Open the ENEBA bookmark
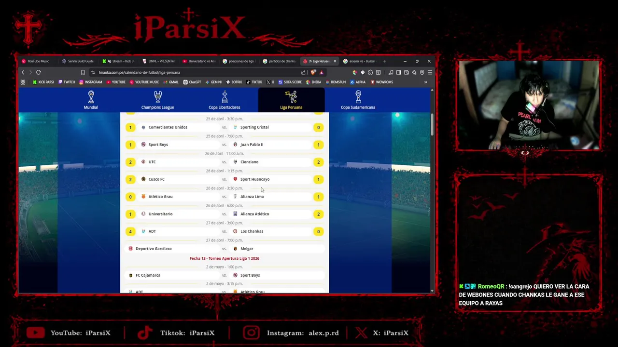This screenshot has width=618, height=347. coord(314,82)
